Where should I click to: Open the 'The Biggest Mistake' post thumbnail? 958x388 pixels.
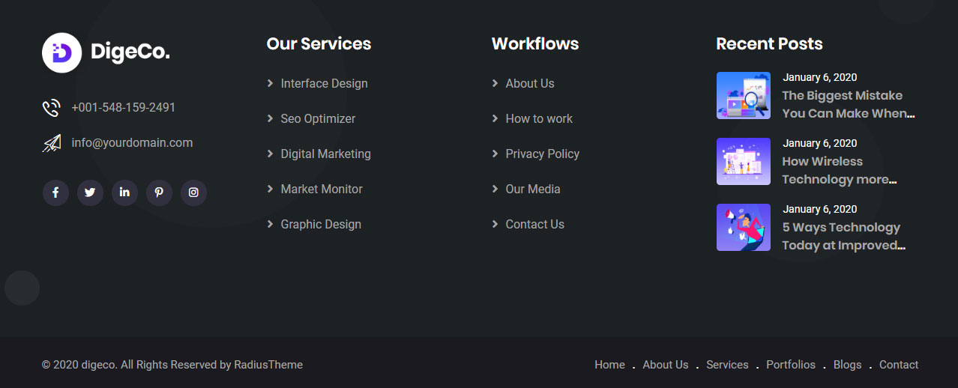(x=743, y=95)
